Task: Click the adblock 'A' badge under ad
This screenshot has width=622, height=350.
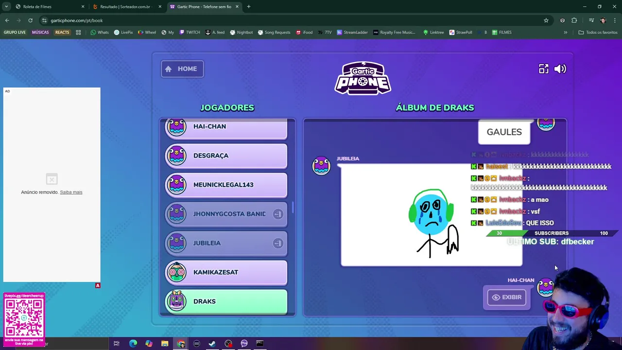Action: click(98, 285)
